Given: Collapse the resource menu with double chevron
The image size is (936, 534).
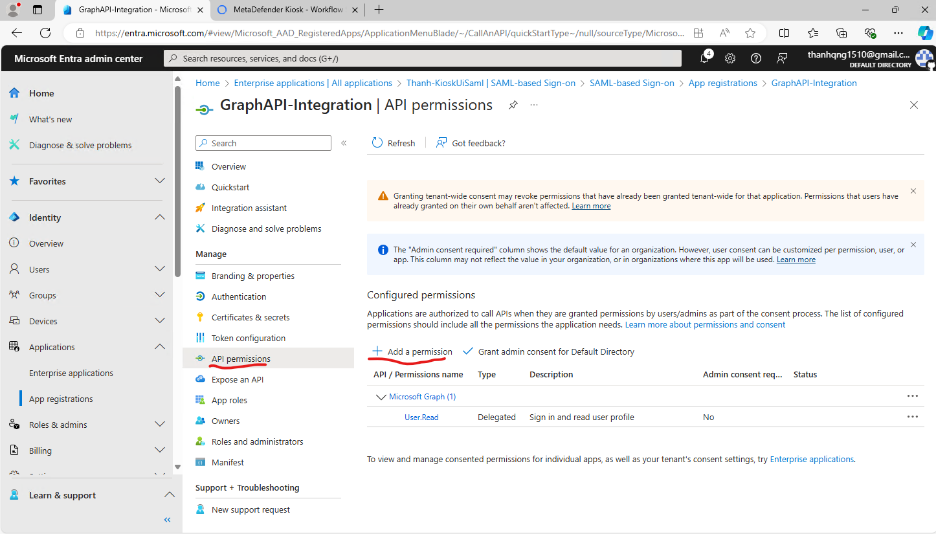Looking at the screenshot, I should pyautogui.click(x=344, y=143).
